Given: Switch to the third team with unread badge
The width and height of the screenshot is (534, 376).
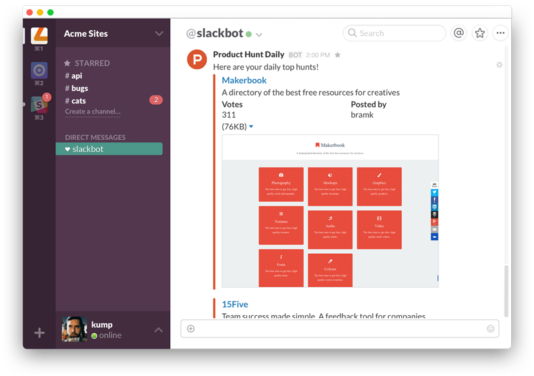Looking at the screenshot, I should [39, 105].
